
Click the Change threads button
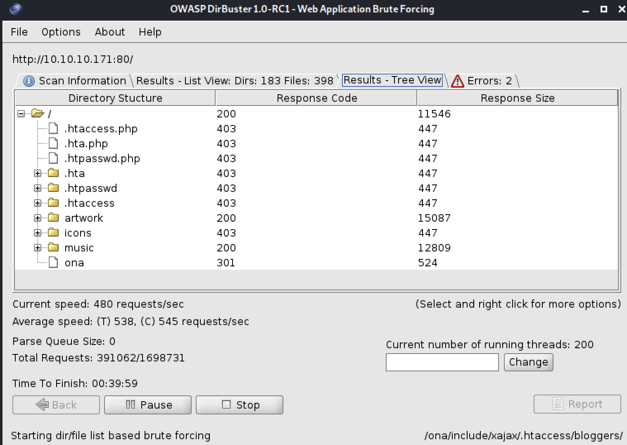pyautogui.click(x=528, y=362)
